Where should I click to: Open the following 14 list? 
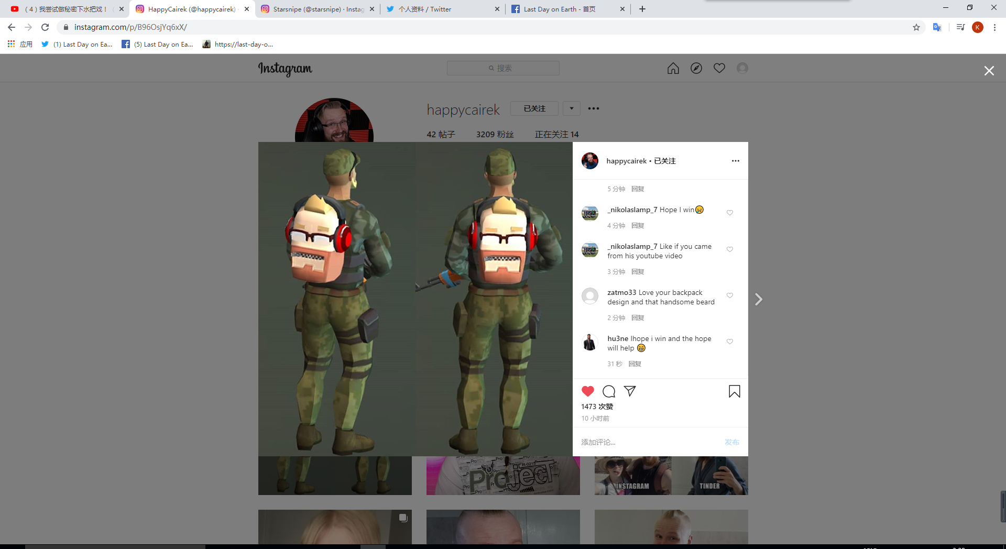556,135
